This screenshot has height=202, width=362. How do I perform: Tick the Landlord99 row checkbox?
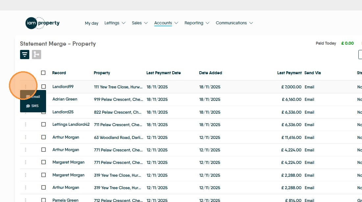pos(43,87)
